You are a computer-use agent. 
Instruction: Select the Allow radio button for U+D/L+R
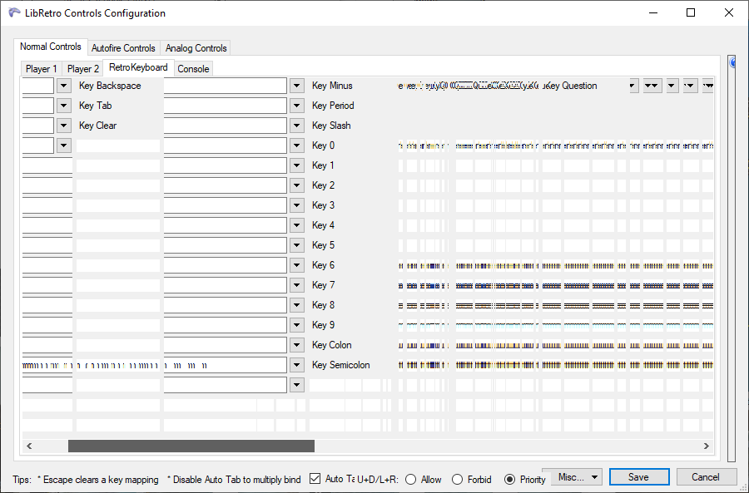(x=411, y=479)
